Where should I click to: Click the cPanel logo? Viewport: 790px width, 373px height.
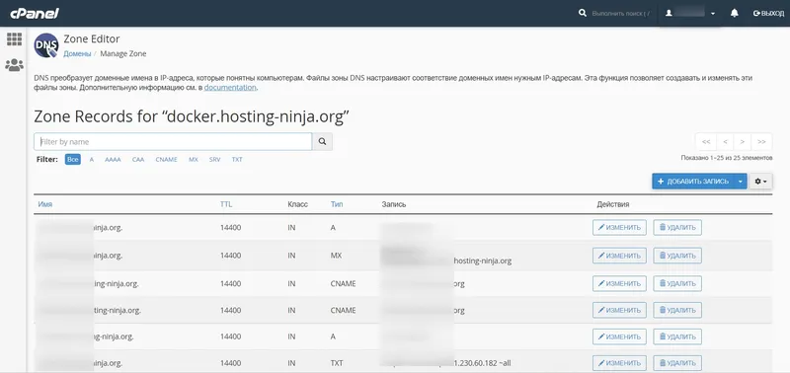[35, 13]
